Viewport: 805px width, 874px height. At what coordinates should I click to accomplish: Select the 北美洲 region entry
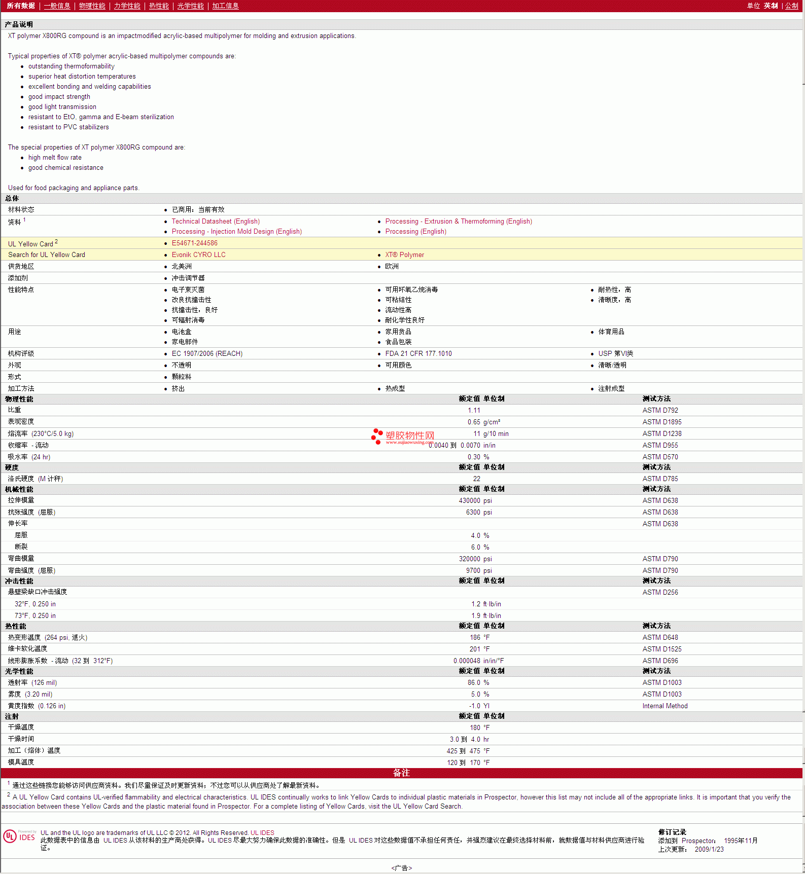182,267
